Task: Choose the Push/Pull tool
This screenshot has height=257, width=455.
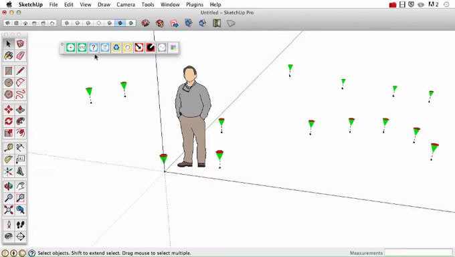Action: click(x=20, y=110)
